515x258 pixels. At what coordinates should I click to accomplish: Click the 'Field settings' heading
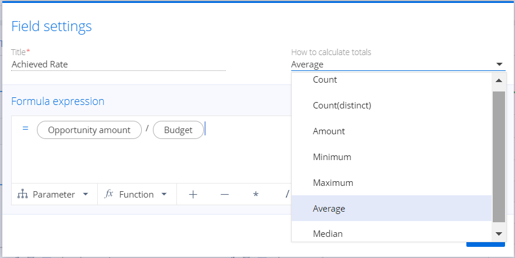[x=52, y=26]
